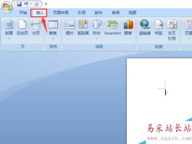The image size is (192, 144).
Task: Insert a bookmark with 书签
Action: click(x=159, y=27)
